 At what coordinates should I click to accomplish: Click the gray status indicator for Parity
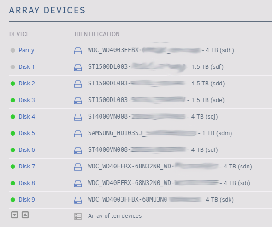tap(12, 50)
